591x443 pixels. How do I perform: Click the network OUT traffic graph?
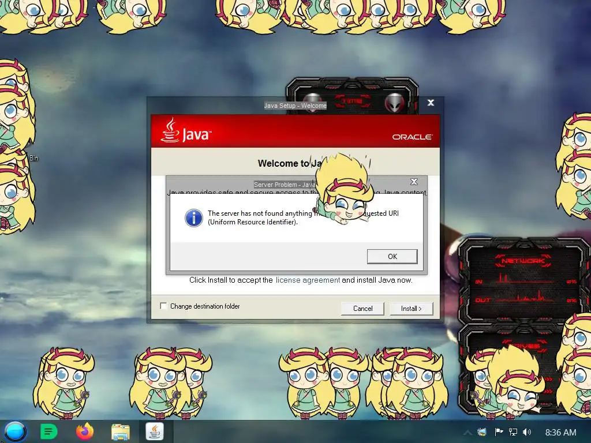point(525,297)
